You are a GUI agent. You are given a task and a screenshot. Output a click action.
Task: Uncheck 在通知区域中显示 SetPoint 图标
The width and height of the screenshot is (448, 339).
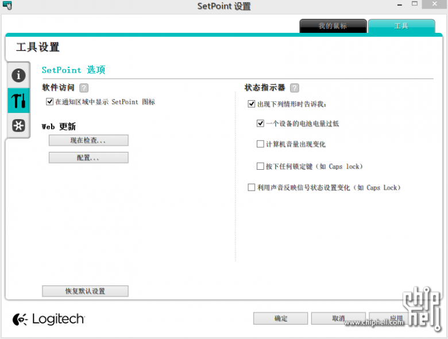click(x=50, y=102)
